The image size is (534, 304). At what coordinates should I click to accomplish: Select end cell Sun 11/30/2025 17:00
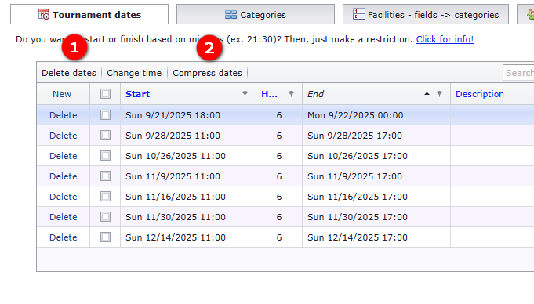pyautogui.click(x=376, y=217)
